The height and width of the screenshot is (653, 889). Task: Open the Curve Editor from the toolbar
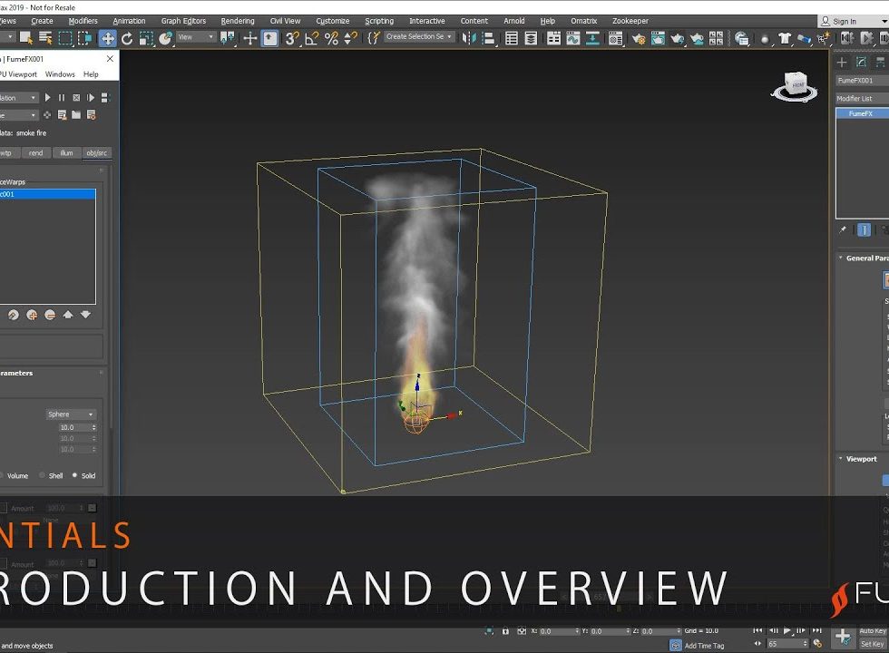572,38
